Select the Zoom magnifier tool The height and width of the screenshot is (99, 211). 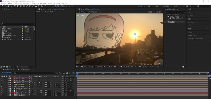tap(12, 6)
